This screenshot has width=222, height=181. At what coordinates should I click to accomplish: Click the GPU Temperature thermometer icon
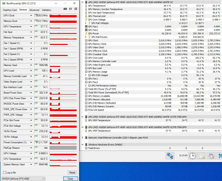pos(86,6)
